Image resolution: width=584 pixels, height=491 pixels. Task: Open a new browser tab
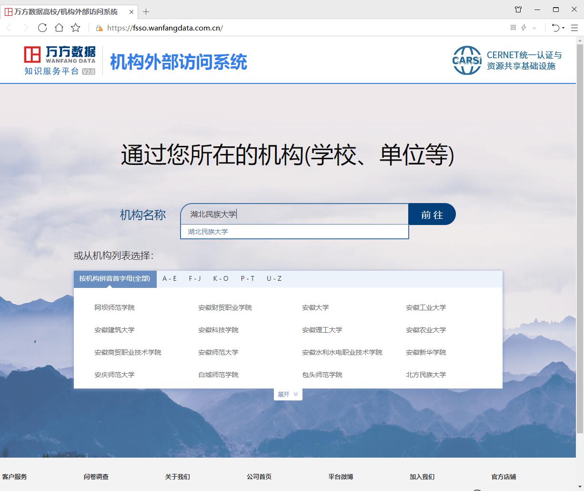(x=146, y=11)
